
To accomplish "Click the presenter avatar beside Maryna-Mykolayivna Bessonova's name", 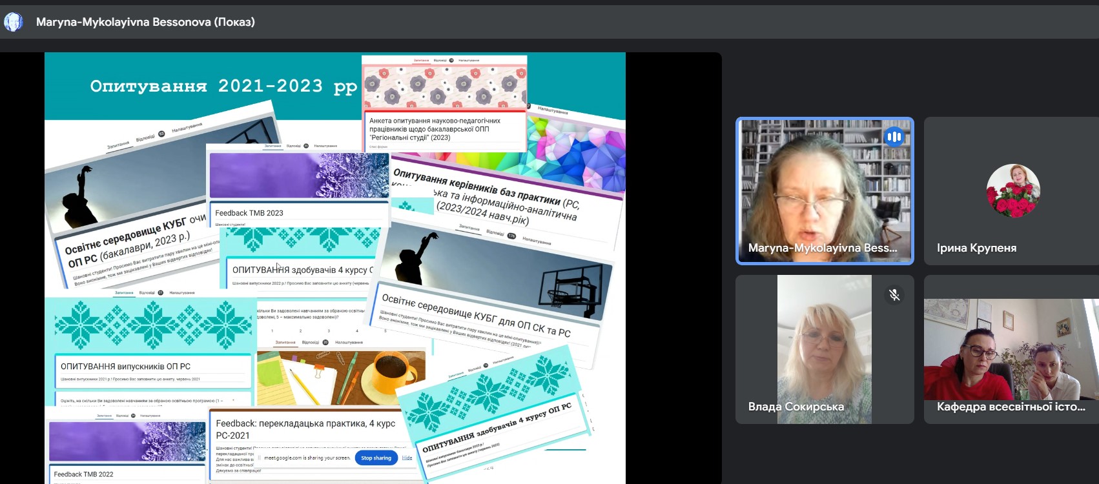I will point(13,22).
